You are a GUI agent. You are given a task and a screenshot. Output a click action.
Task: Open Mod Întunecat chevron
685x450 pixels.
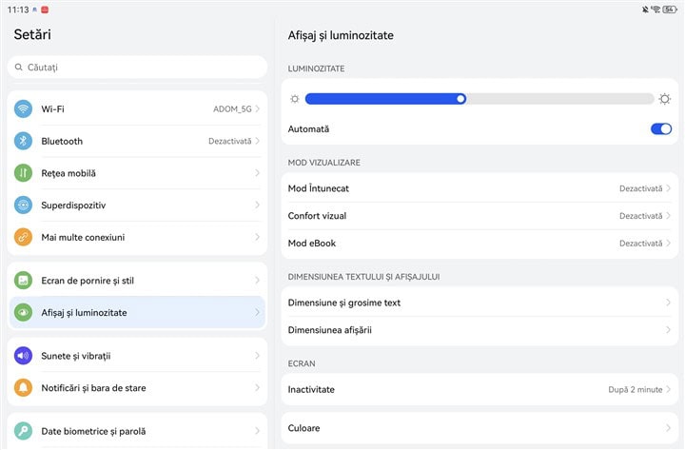(x=668, y=188)
